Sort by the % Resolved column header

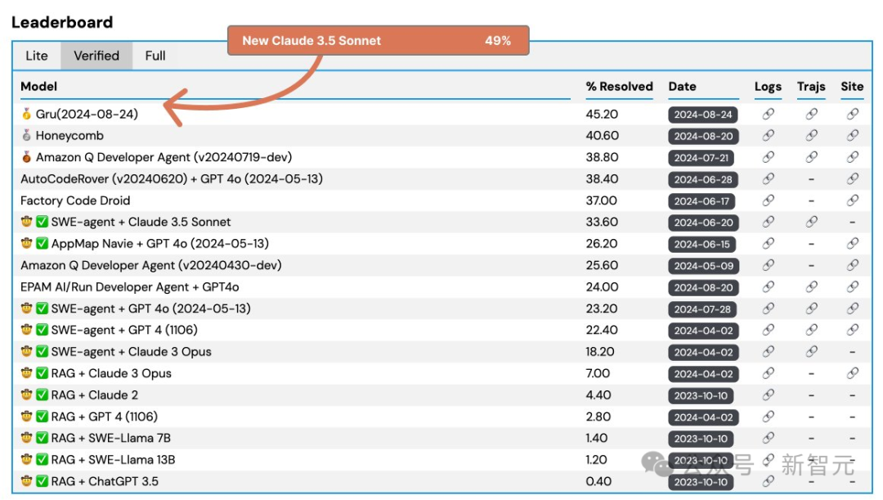(619, 87)
